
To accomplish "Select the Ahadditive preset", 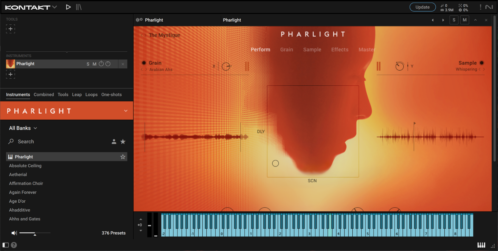I will (20, 210).
